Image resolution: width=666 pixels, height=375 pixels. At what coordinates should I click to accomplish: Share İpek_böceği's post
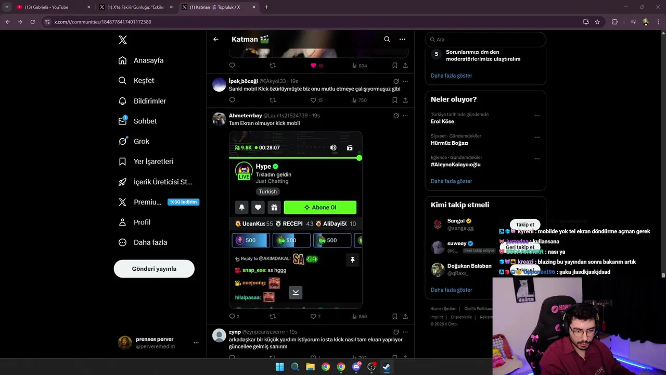pos(405,100)
